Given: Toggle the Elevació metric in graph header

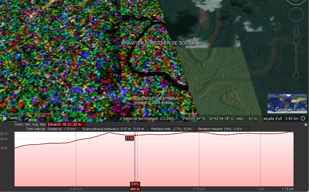Looking at the screenshot, I should coord(66,124).
